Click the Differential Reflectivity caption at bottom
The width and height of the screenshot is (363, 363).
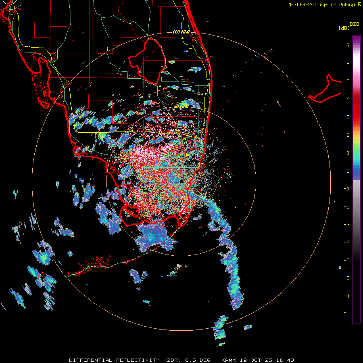(x=181, y=360)
